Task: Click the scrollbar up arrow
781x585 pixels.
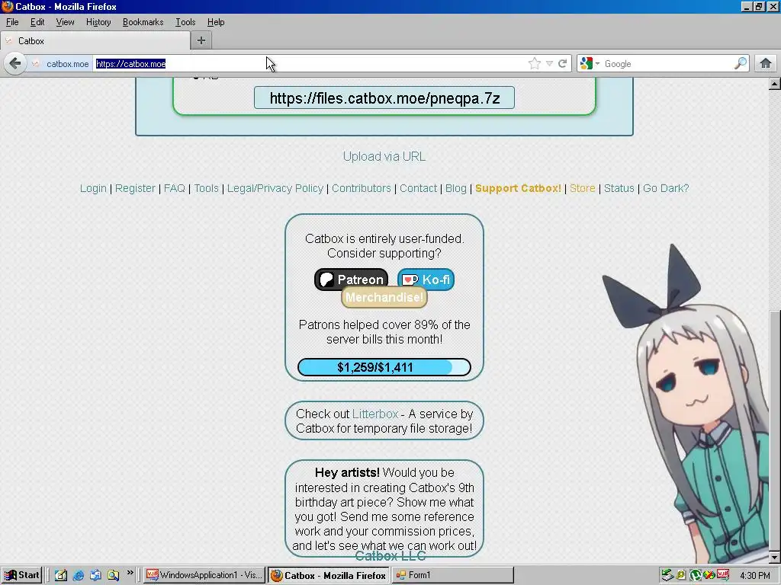Action: (x=775, y=84)
